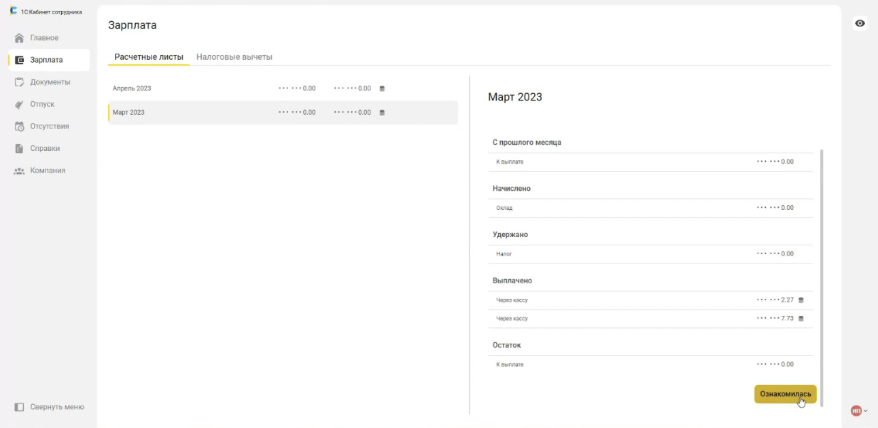Click the Отпуск vacation icon

20,105
